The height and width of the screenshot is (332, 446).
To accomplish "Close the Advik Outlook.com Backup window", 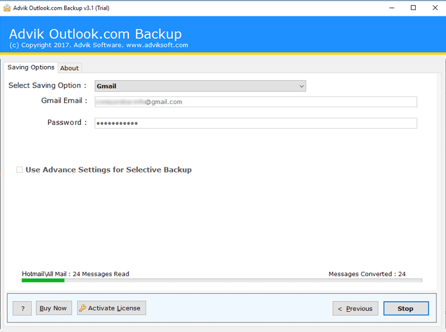I will pos(435,8).
